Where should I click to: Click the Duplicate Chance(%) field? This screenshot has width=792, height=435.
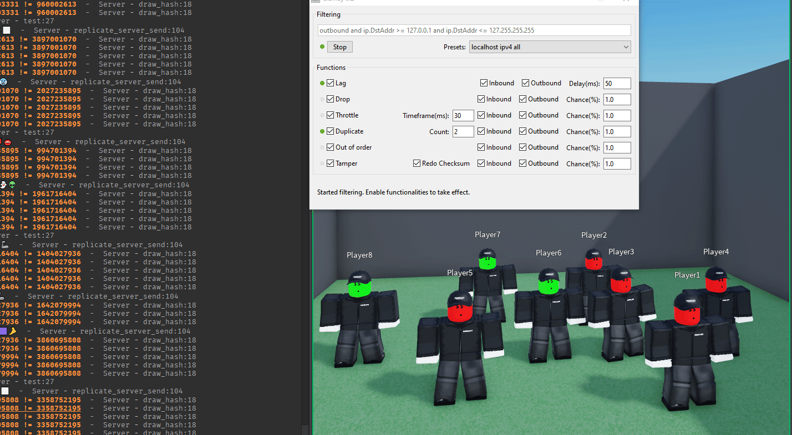(x=617, y=131)
